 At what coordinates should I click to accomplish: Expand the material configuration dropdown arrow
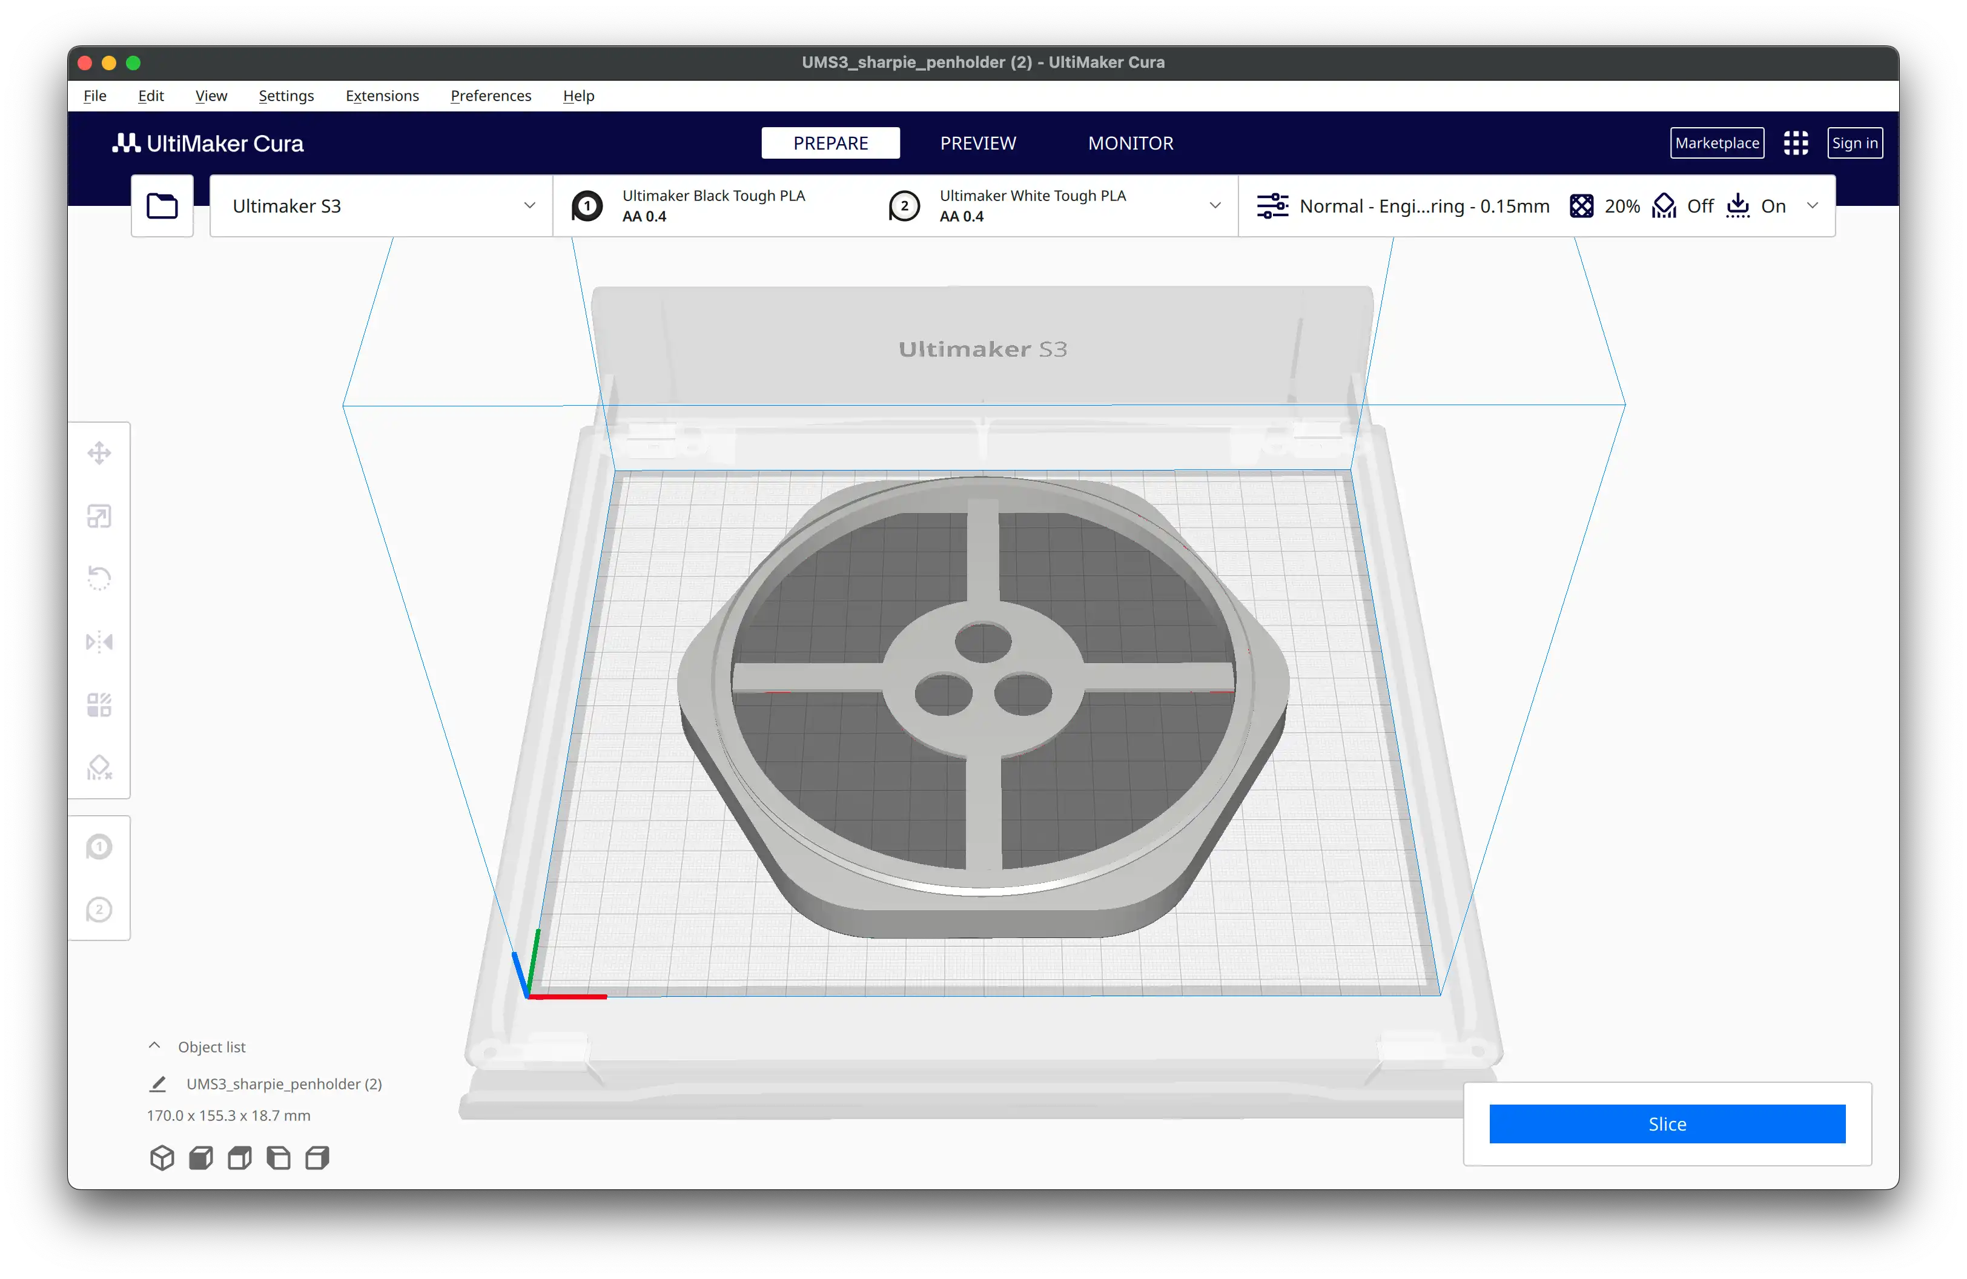(1215, 206)
